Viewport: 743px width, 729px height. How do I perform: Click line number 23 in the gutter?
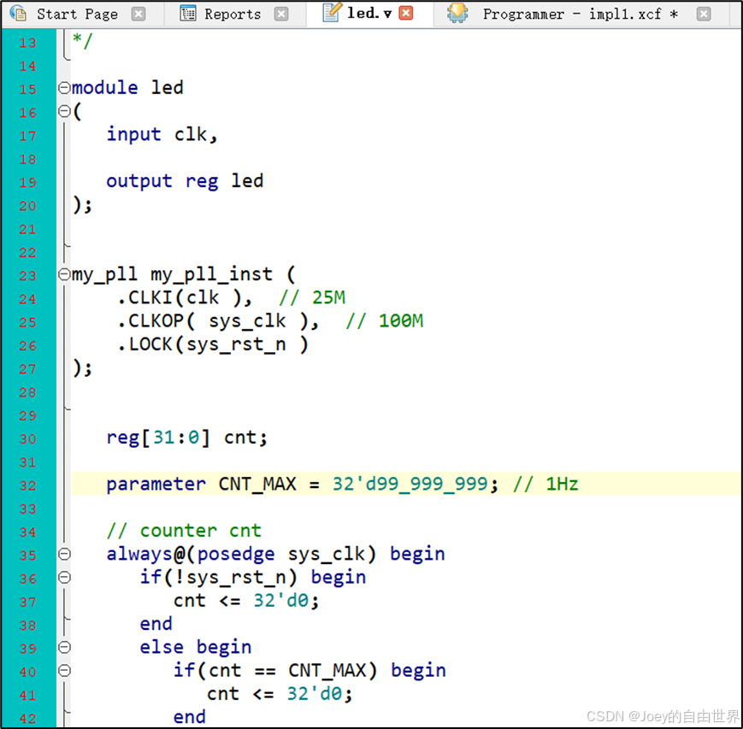pos(27,276)
